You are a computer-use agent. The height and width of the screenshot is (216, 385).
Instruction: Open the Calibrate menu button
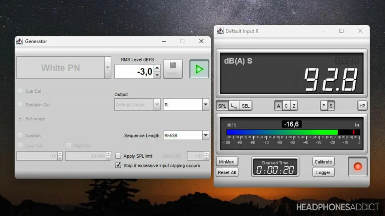click(323, 162)
